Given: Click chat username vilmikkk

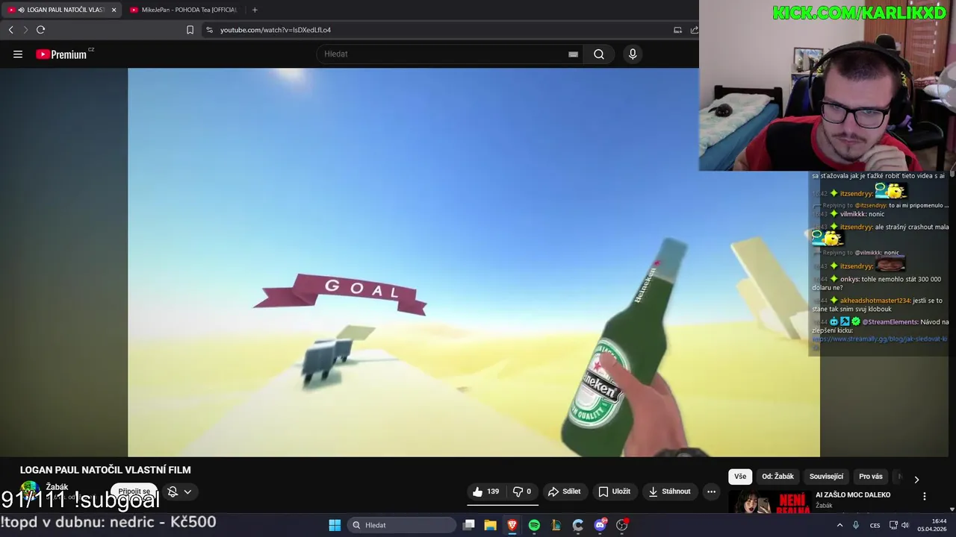Looking at the screenshot, I should coord(853,214).
